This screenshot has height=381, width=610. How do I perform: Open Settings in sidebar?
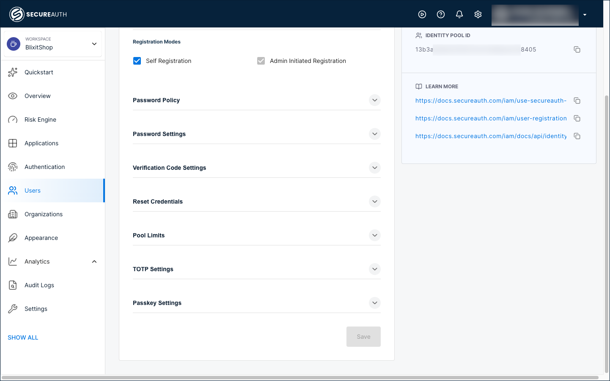(52, 309)
